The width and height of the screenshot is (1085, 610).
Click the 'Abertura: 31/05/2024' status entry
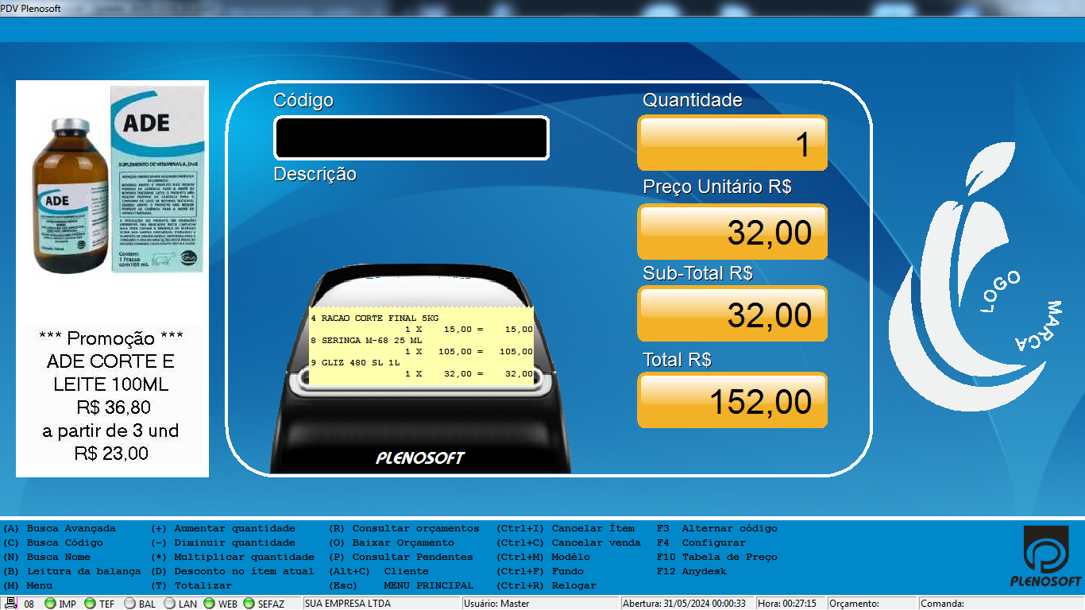(684, 604)
